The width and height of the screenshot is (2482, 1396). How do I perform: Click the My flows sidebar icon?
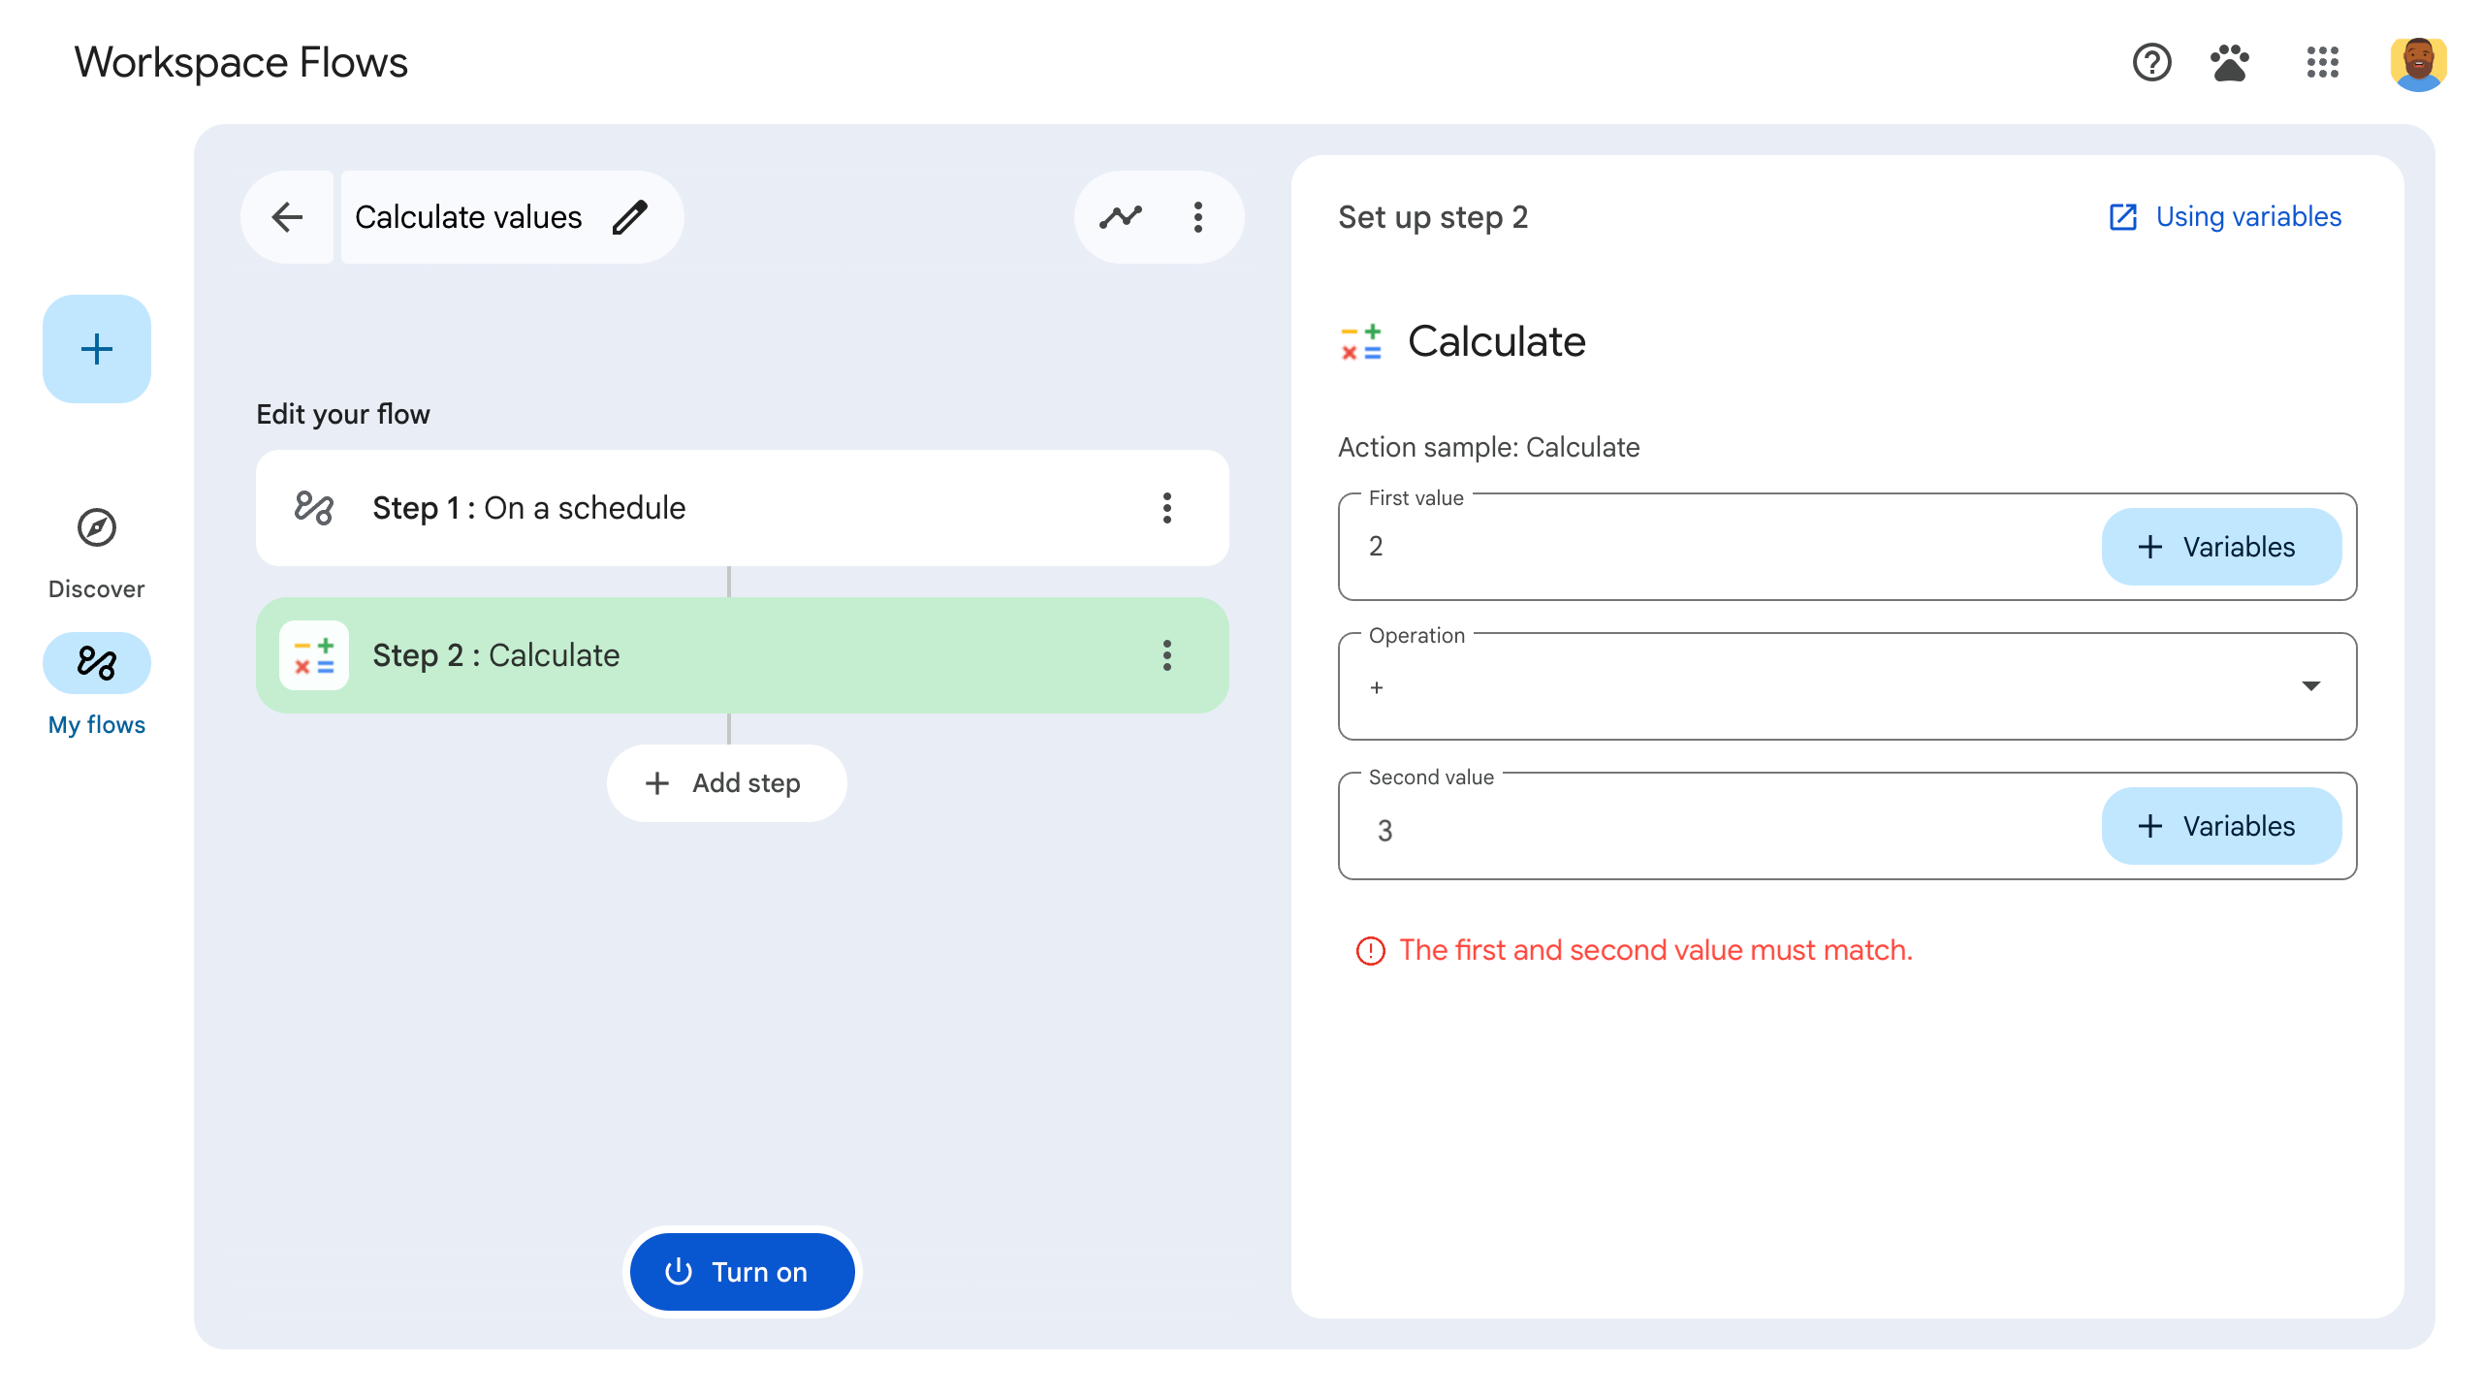(x=96, y=663)
